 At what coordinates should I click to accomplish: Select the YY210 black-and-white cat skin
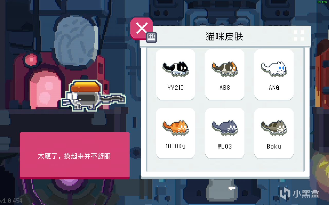pyautogui.click(x=176, y=75)
